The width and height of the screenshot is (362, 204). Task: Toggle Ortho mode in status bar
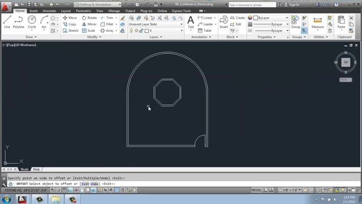point(70,190)
